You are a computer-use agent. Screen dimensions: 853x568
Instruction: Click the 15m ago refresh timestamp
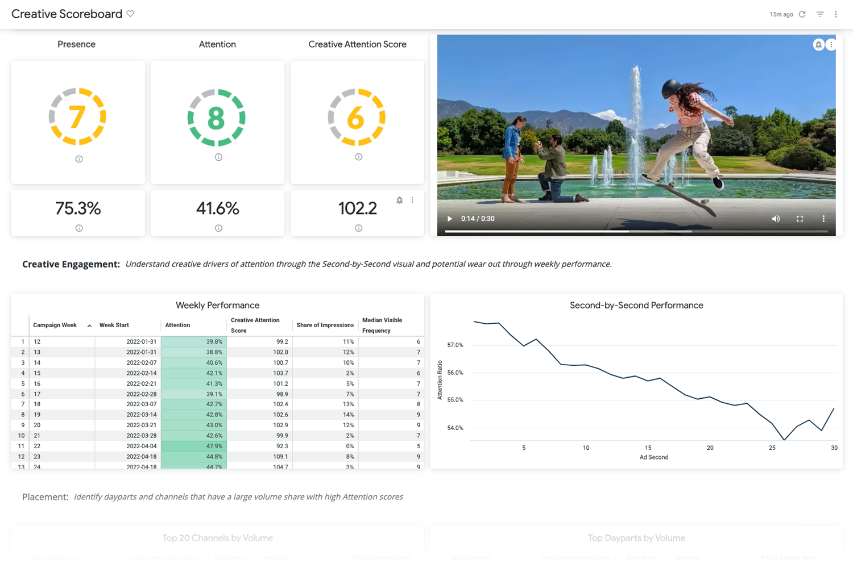pos(781,14)
